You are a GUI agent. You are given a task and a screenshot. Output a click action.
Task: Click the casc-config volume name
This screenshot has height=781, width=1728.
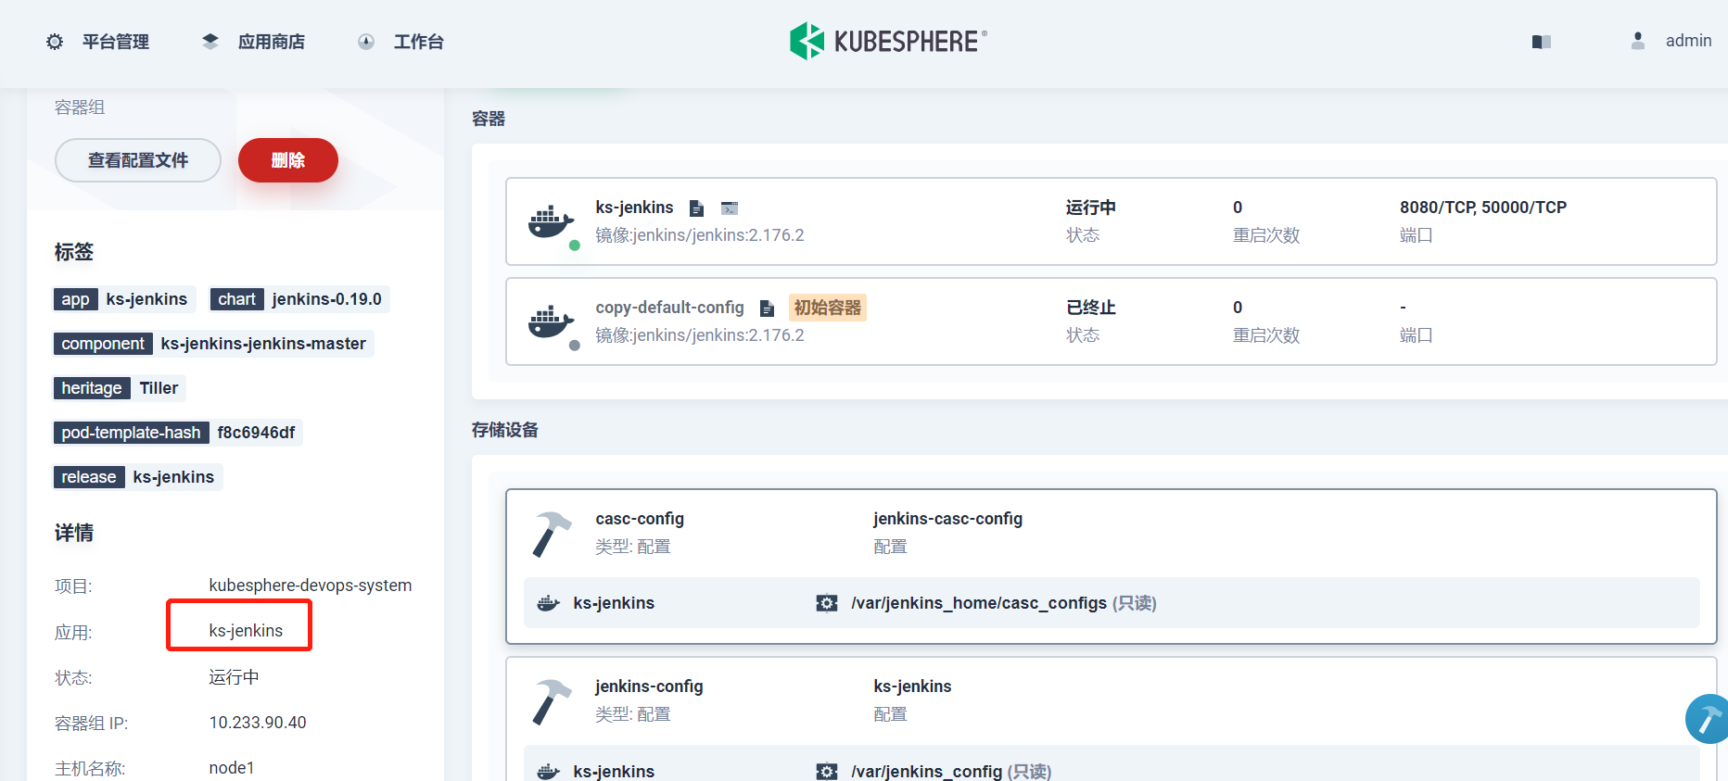[640, 519]
